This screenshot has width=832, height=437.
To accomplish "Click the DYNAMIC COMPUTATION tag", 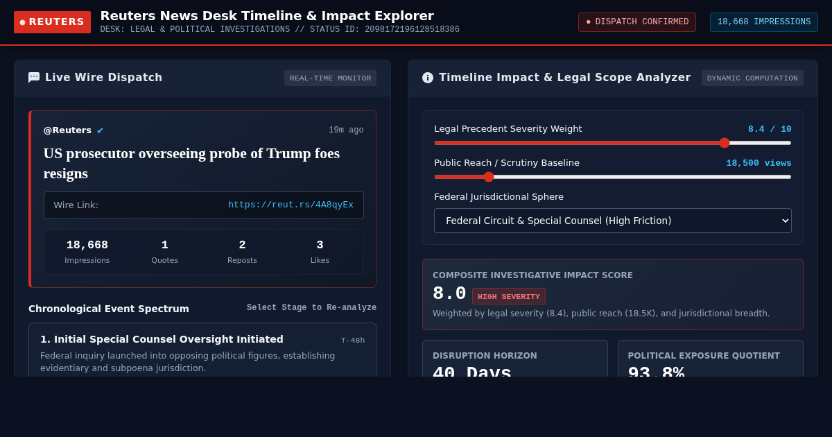I will (752, 78).
